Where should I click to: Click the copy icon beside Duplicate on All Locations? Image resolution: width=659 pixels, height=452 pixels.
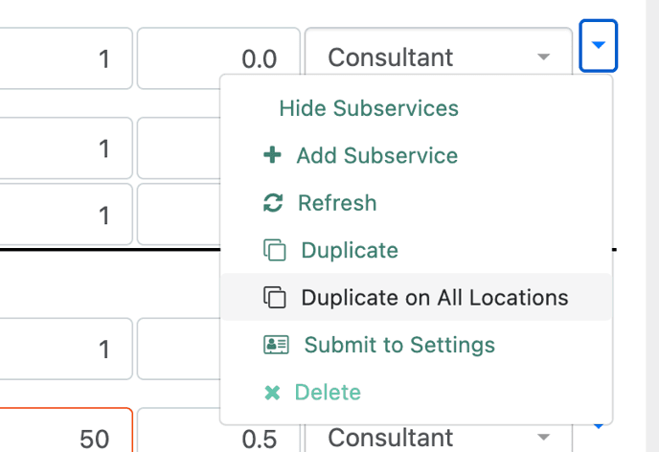[x=275, y=298]
